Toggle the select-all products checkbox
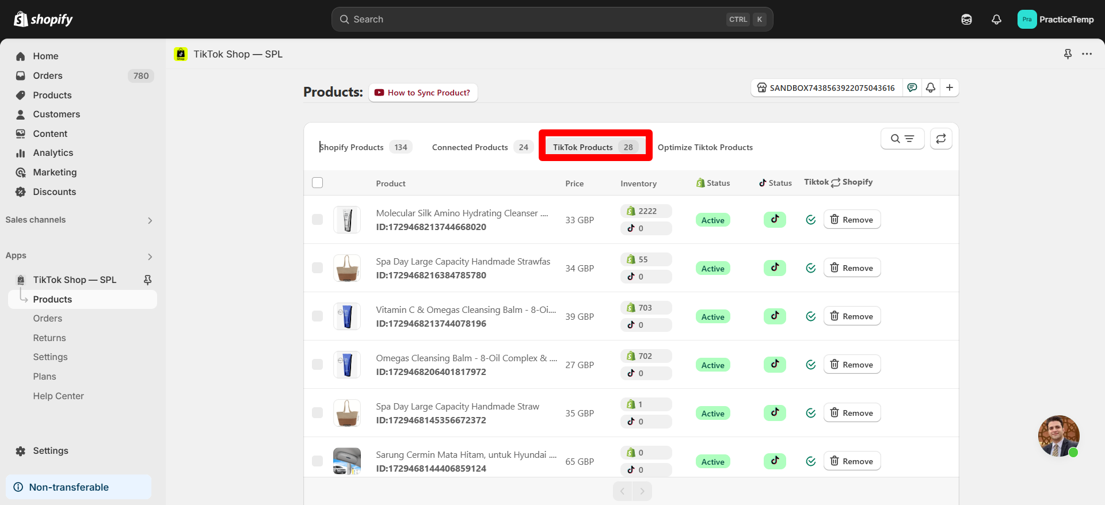Image resolution: width=1105 pixels, height=505 pixels. (x=317, y=183)
